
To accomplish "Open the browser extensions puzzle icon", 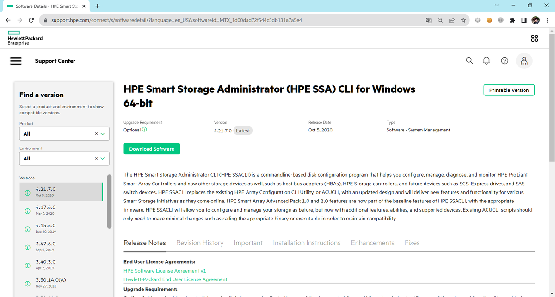I will point(512,20).
